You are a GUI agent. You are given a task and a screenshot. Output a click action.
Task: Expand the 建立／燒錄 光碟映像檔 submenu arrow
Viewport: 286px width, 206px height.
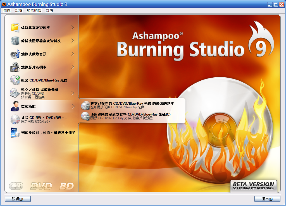73,93
